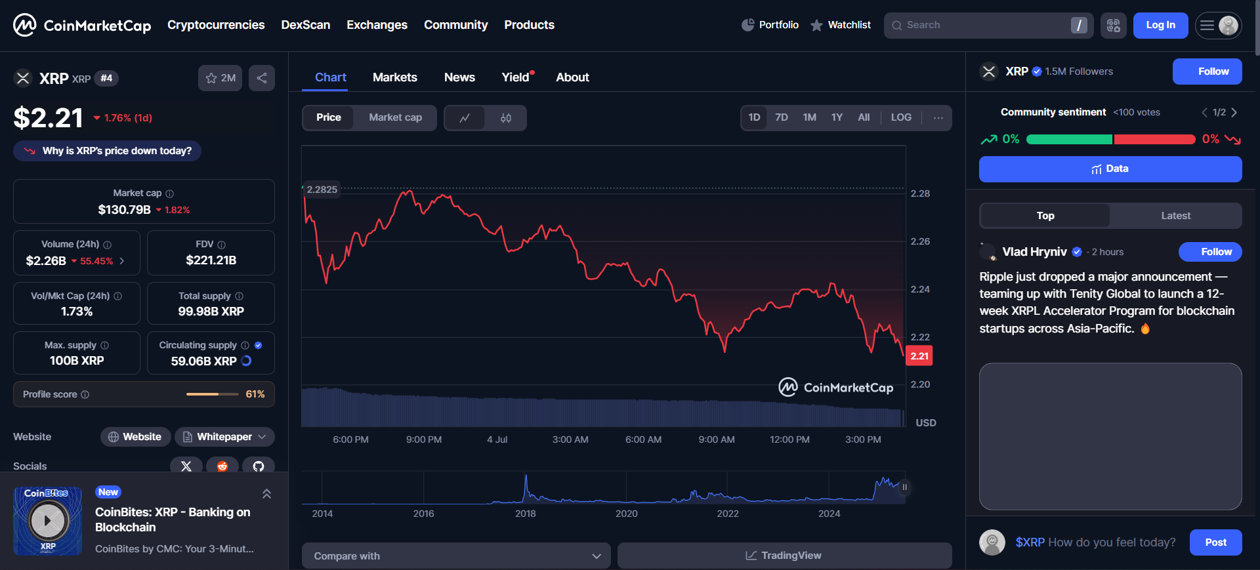Click the Volume (24h) info icon
This screenshot has height=570, width=1260.
point(108,245)
